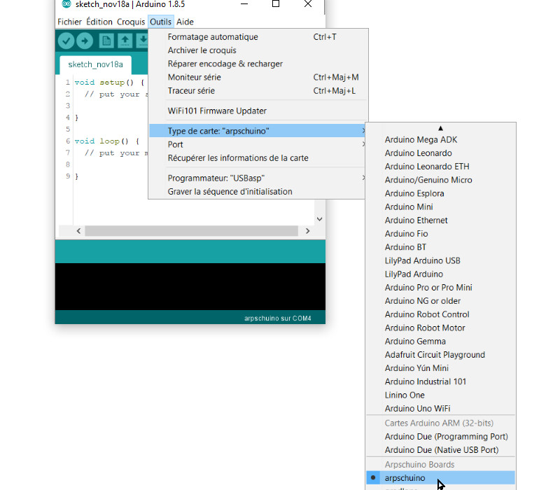Screen dimensions: 560x490
Task: Launch WiFi101 Firmware Updater
Action: 258,111
